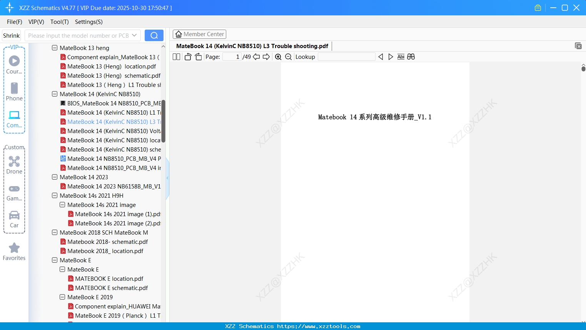
Task: Click the Shrink button
Action: tap(11, 35)
